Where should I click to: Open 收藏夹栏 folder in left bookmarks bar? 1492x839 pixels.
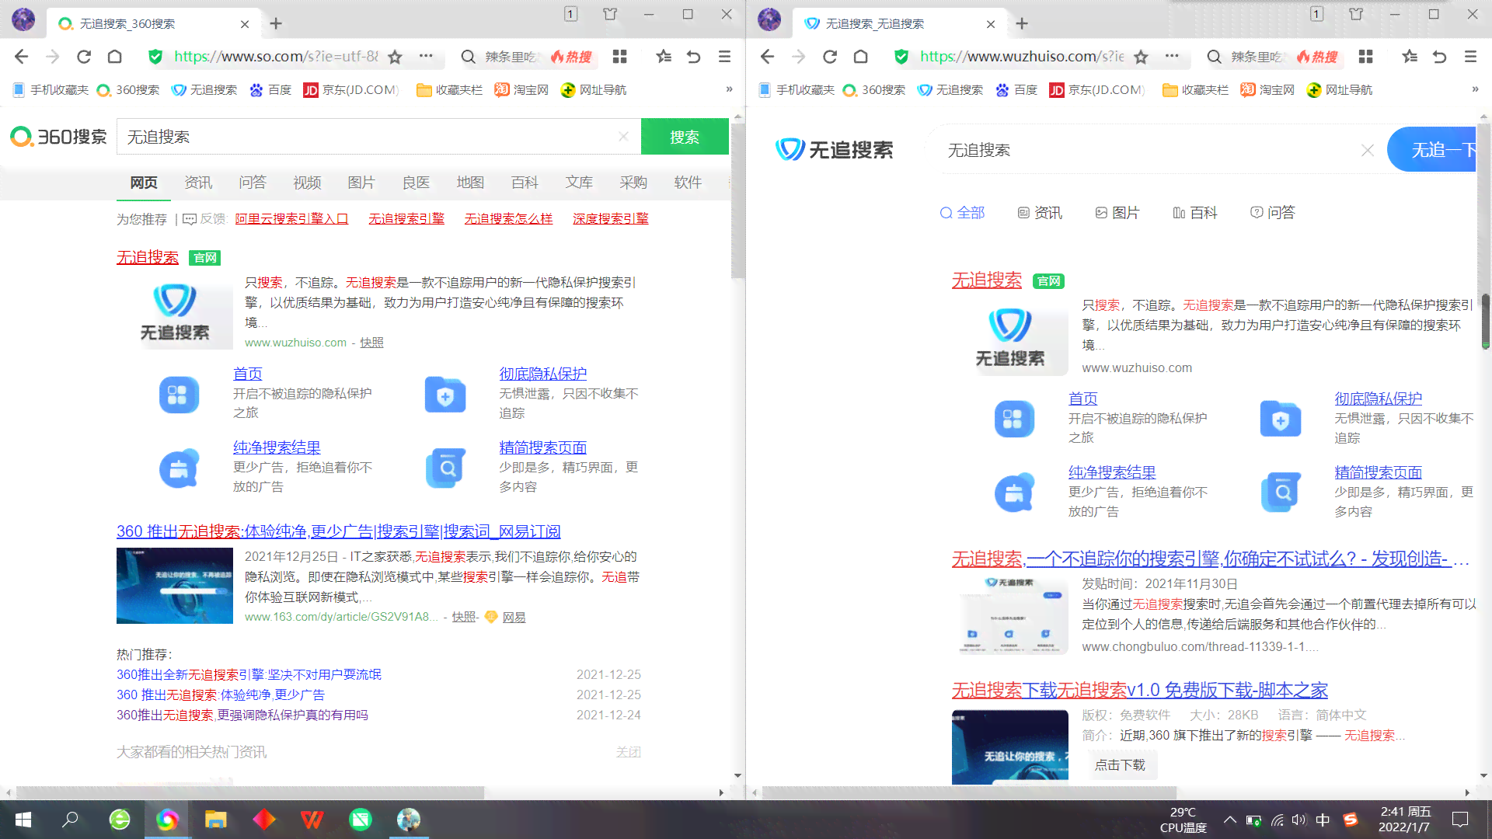pyautogui.click(x=449, y=90)
